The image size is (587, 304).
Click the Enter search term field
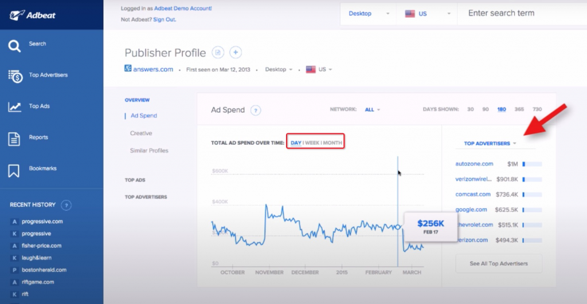click(x=522, y=14)
